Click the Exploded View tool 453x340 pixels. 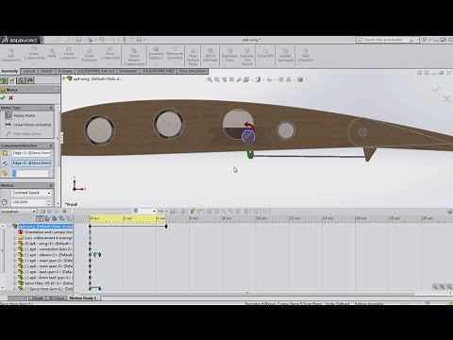[229, 55]
